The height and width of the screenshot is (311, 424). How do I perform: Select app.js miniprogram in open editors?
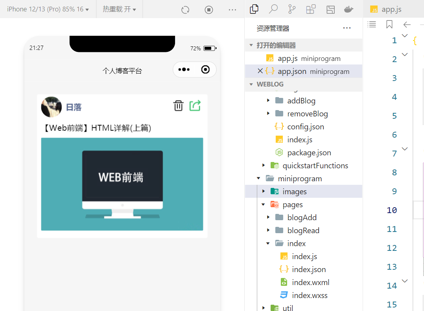point(303,58)
